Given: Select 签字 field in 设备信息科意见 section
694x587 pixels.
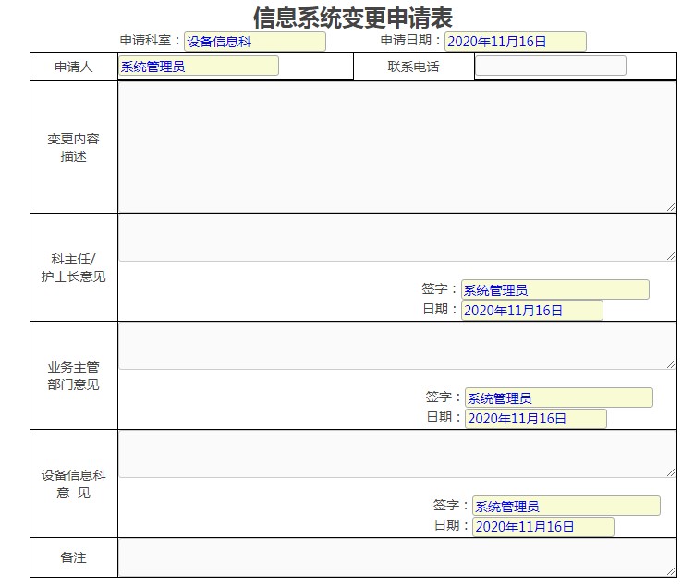Looking at the screenshot, I should click(566, 507).
